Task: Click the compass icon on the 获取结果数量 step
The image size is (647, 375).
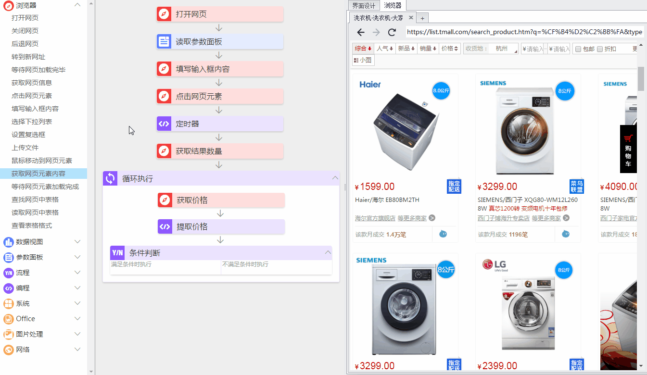Action: coord(164,151)
